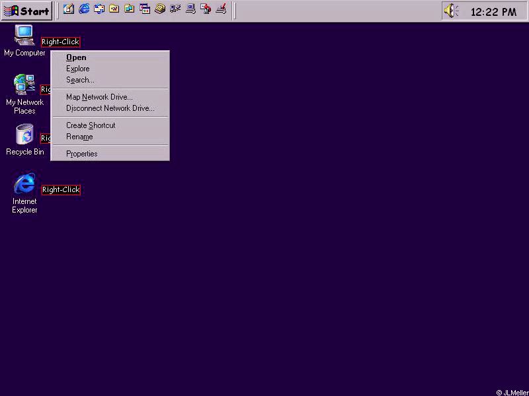Select Map Network Drive... menu entry
Viewport: 529px width, 396px height.
click(110, 97)
